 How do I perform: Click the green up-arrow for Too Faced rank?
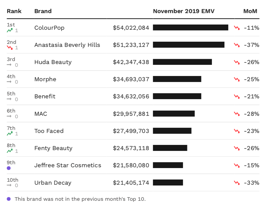(10, 134)
